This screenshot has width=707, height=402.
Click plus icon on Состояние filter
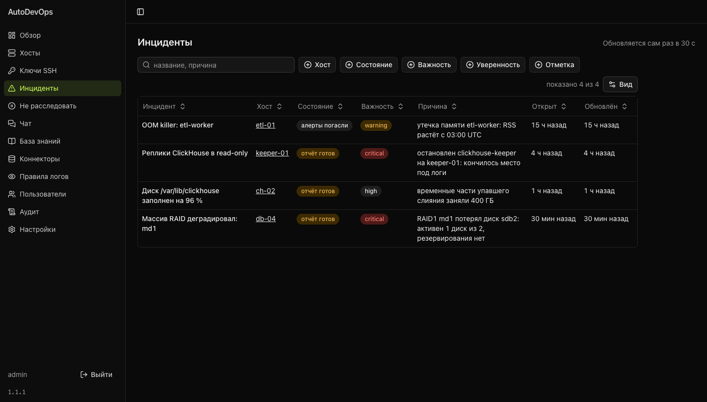pyautogui.click(x=349, y=65)
